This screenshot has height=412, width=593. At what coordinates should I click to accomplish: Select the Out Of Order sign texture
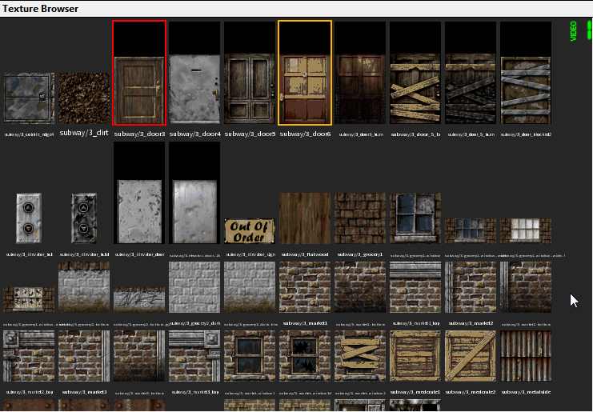250,231
